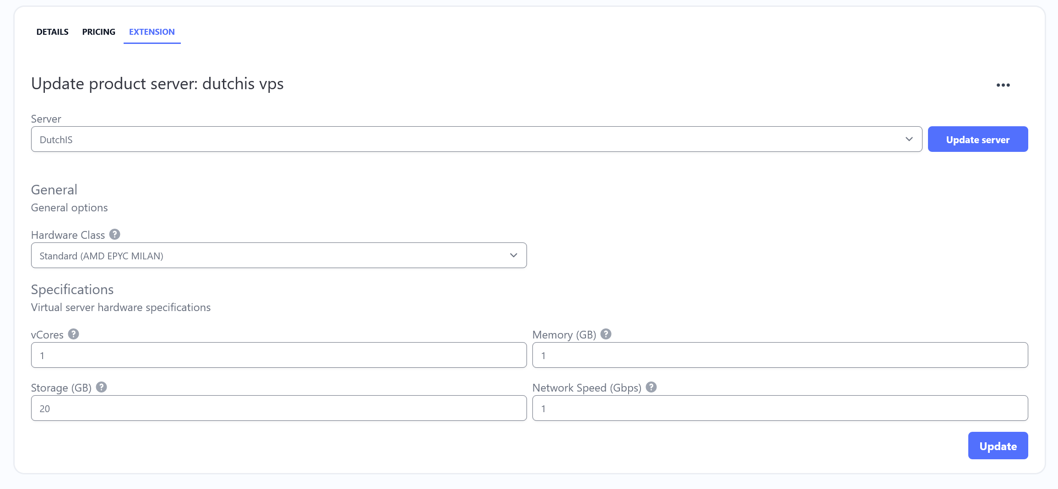Focus the vCores input field
Viewport: 1058px width, 489px height.
click(x=278, y=355)
